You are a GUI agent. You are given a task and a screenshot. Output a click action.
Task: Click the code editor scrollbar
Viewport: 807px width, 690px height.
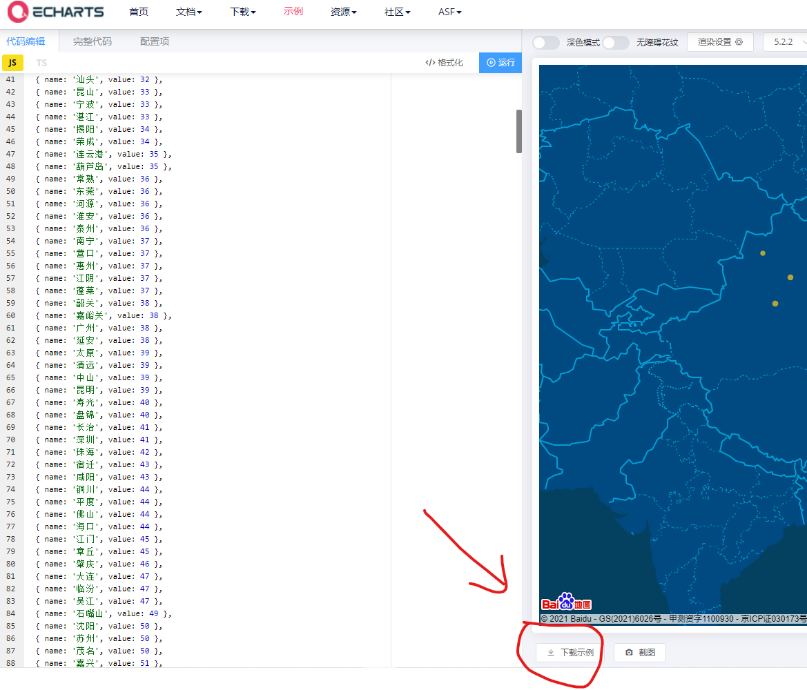coord(518,131)
